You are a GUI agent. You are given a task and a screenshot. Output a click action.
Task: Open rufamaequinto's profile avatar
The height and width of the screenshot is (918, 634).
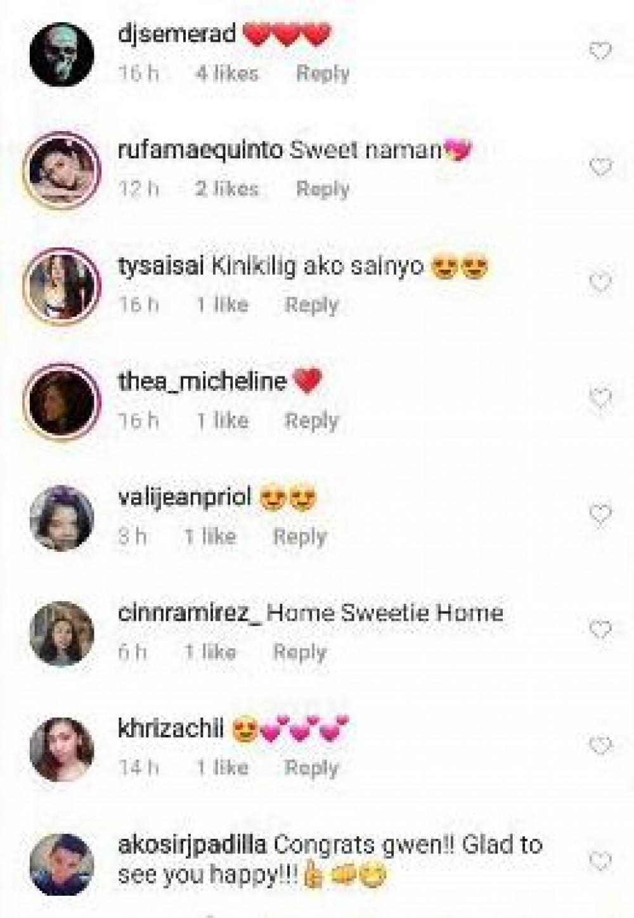[62, 170]
